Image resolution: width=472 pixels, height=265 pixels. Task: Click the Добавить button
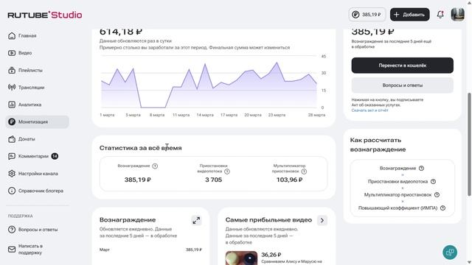click(x=410, y=15)
